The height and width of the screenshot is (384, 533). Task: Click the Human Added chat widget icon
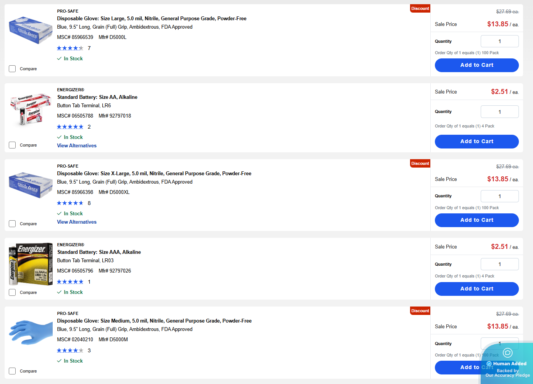point(507,353)
